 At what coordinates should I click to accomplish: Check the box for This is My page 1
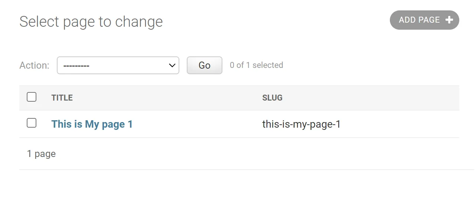click(x=32, y=123)
